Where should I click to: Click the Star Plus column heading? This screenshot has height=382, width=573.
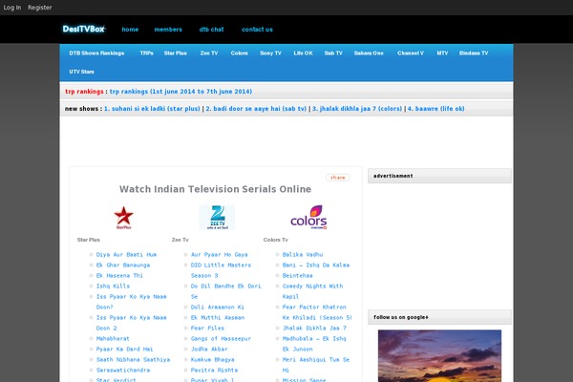[x=89, y=240]
